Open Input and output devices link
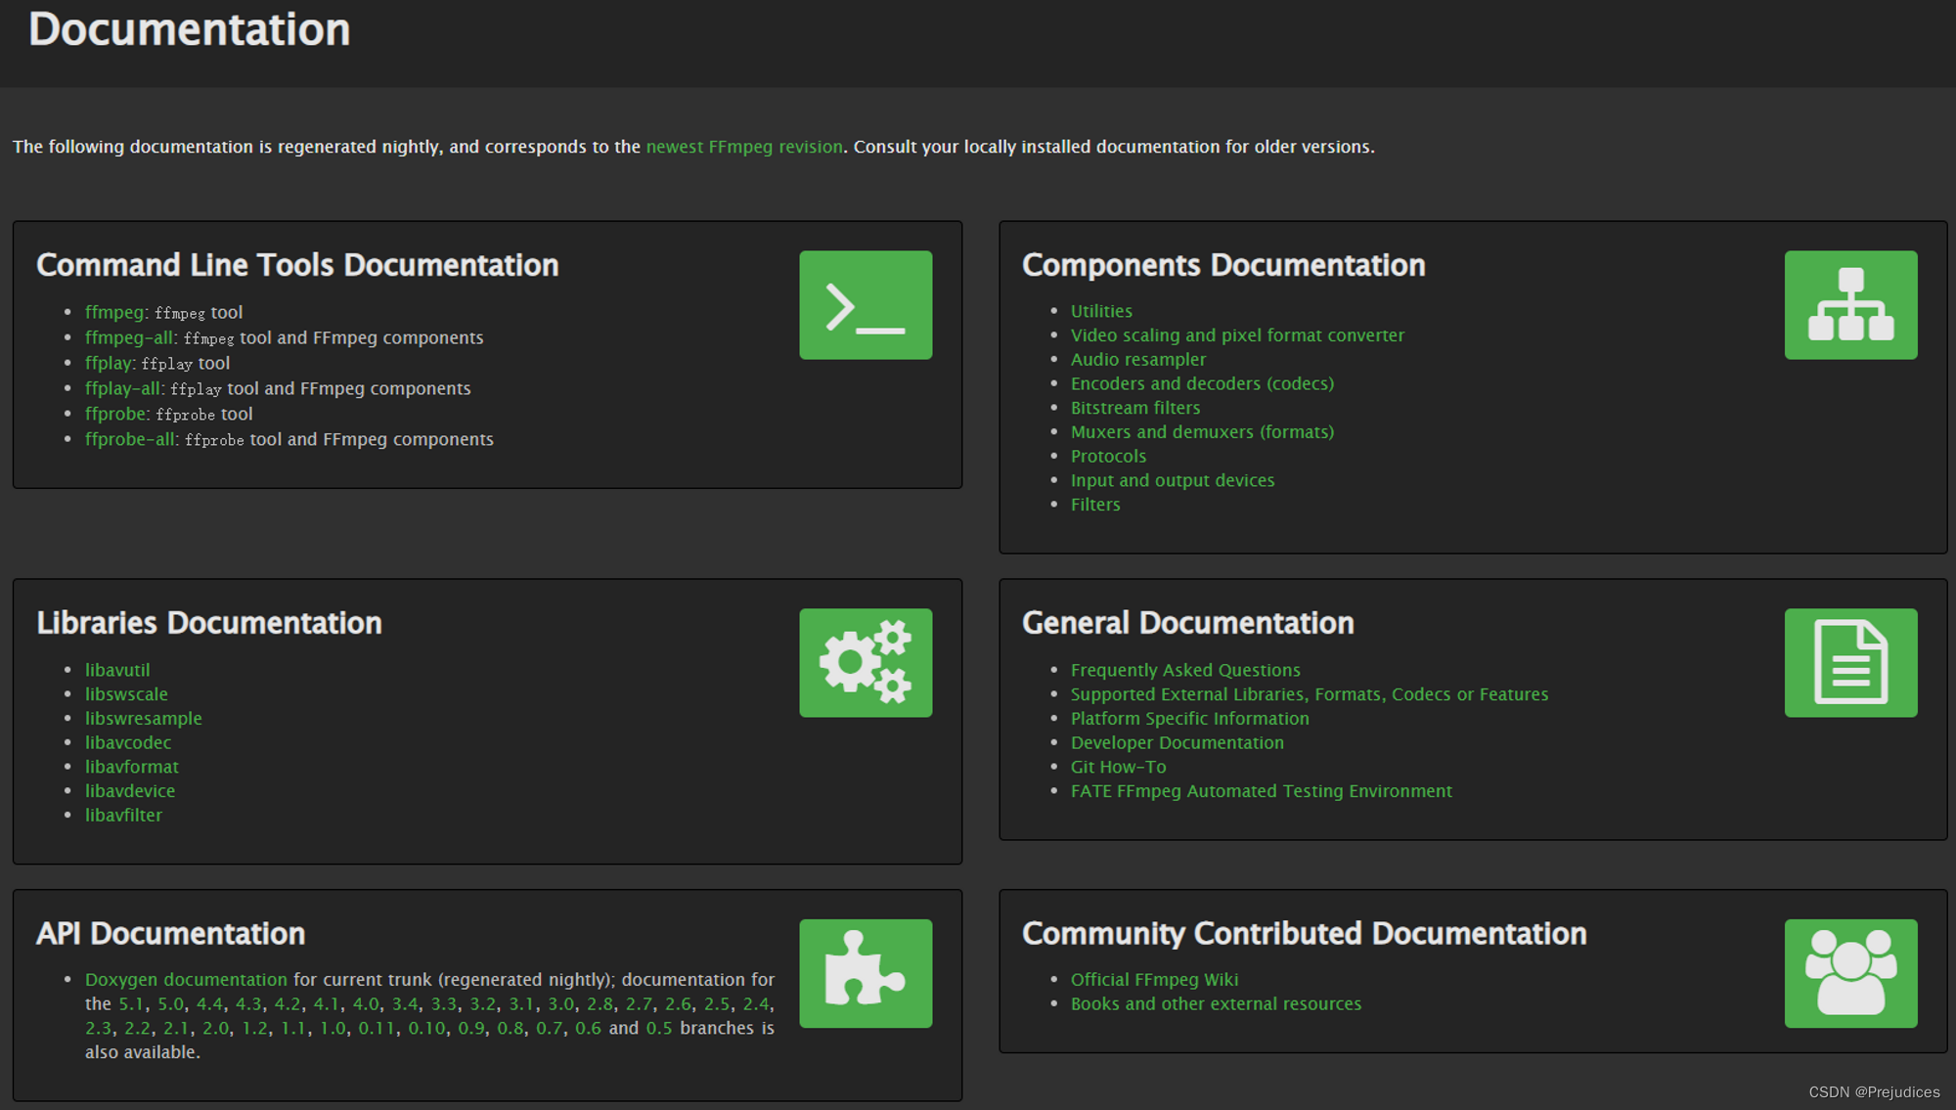The image size is (1956, 1110). point(1173,480)
